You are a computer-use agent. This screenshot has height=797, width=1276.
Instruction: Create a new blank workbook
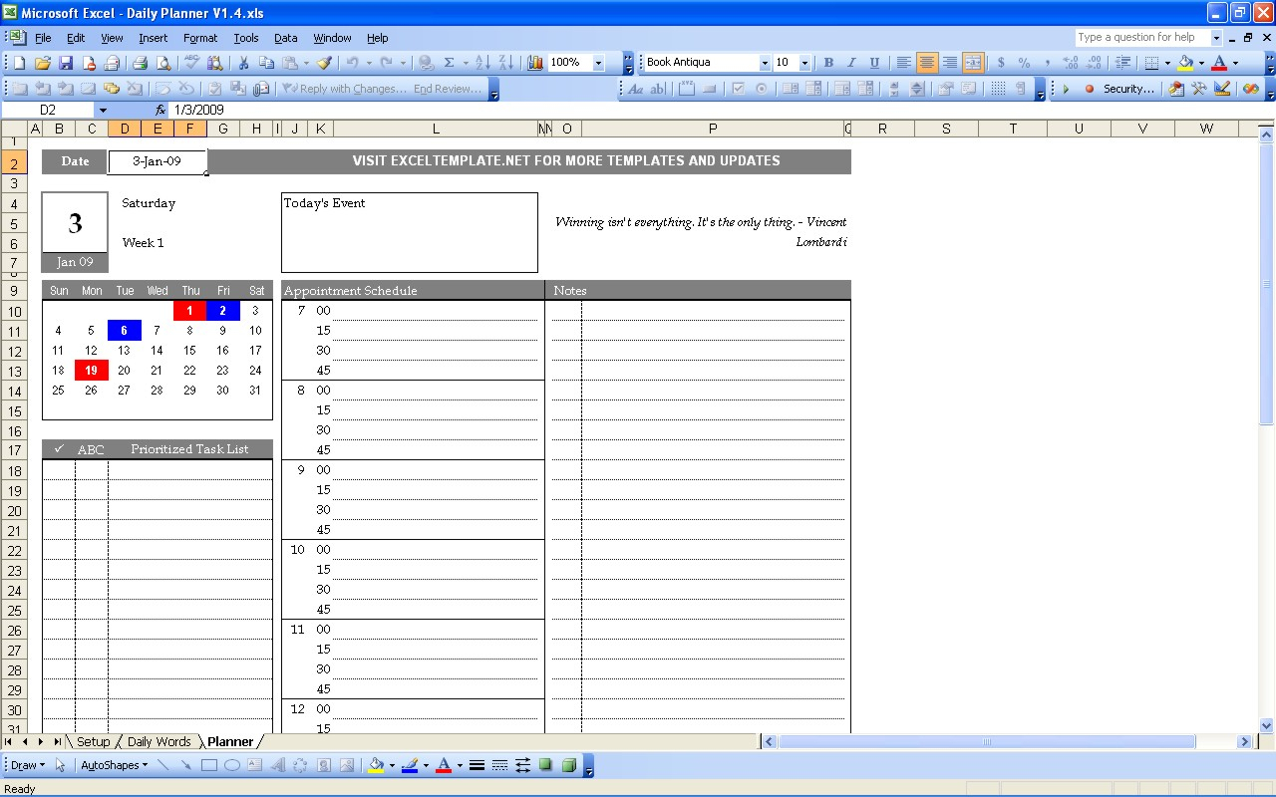(x=20, y=63)
